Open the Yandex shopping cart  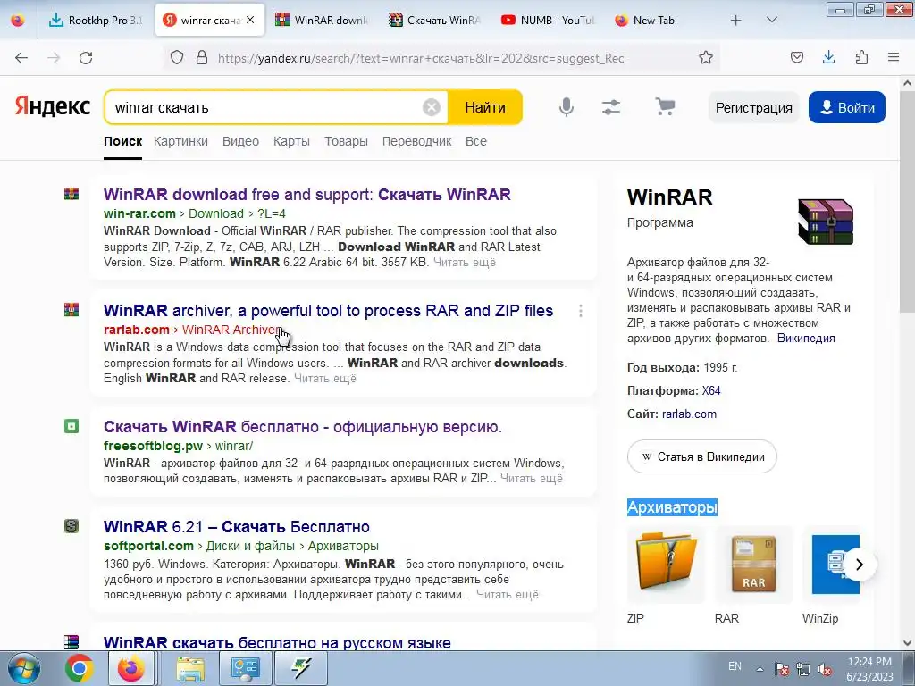pyautogui.click(x=665, y=107)
